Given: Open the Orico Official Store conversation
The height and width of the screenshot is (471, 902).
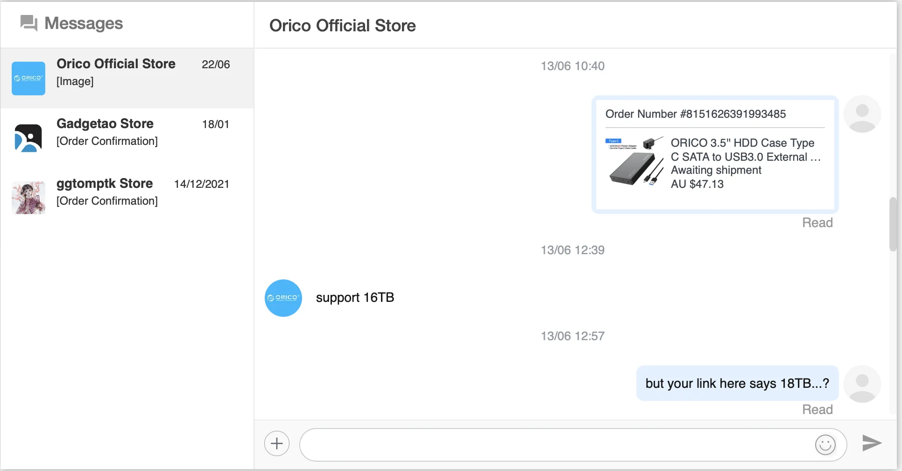Looking at the screenshot, I should click(127, 78).
